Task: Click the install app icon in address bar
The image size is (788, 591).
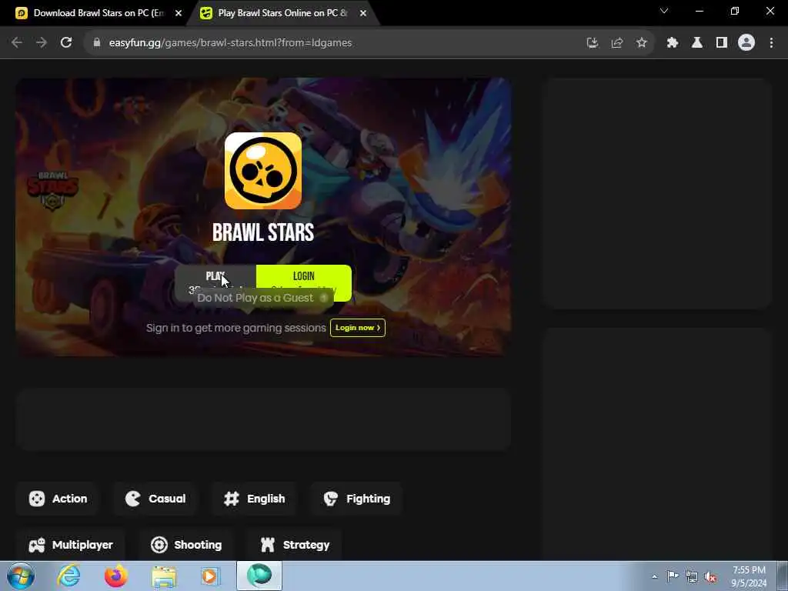Action: (593, 43)
